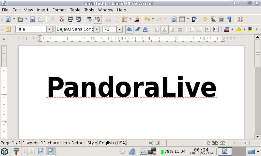Screen dimensions: 261x156
Task: Select Clone Formatting paintbrush
Action: pos(137,19)
